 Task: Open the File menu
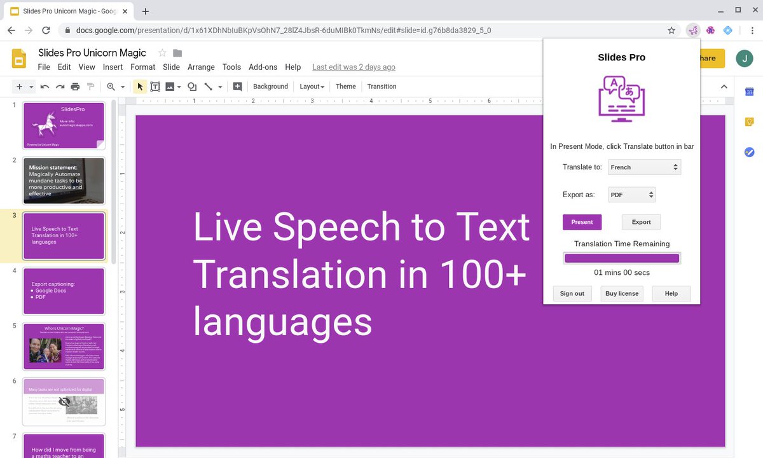(44, 67)
